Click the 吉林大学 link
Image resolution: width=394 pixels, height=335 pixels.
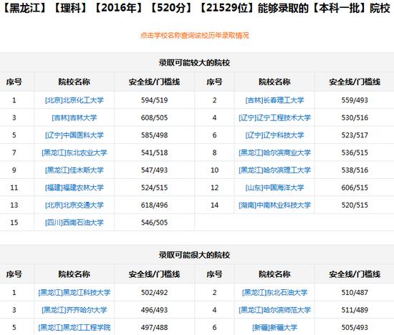click(74, 117)
